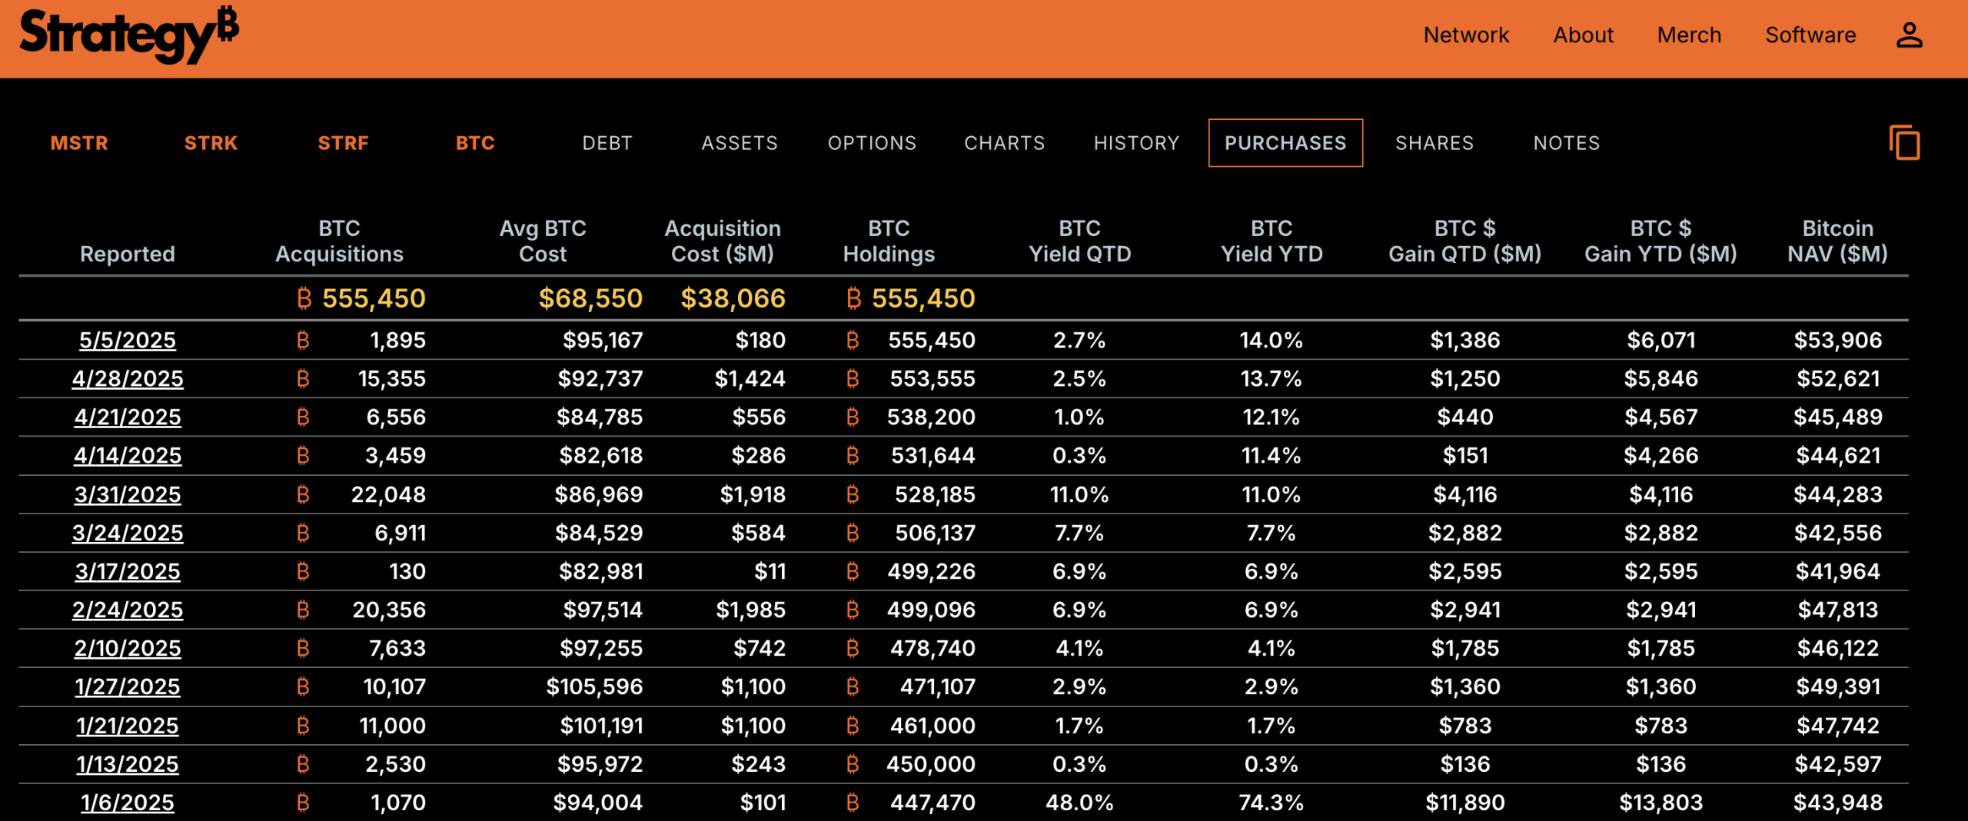Open the 1/21/2025 report link
1968x821 pixels.
(128, 726)
